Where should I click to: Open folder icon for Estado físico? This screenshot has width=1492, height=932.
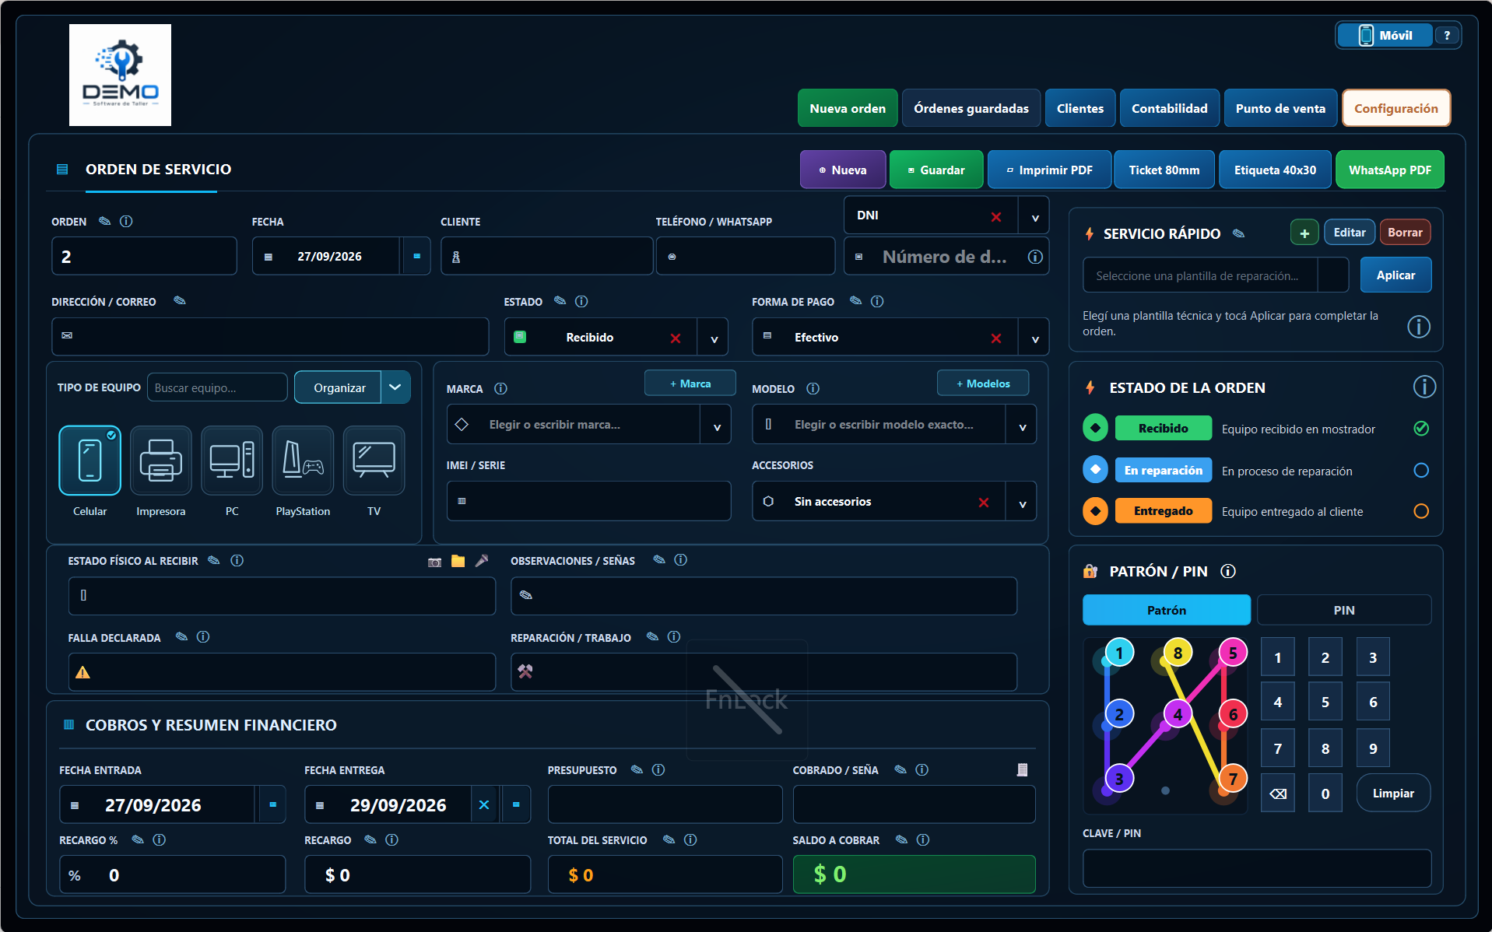pos(458,561)
